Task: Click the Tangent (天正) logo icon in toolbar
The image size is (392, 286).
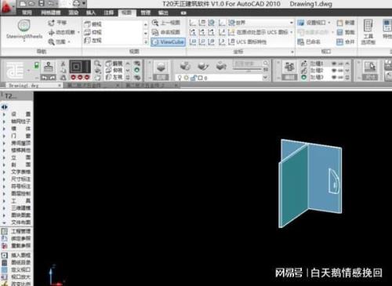Action: click(15, 70)
